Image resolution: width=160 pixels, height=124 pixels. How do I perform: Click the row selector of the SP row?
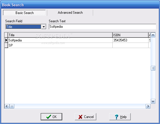click(6, 45)
